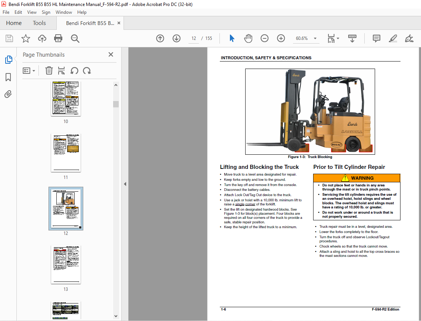421x321 pixels.
Task: Click the thumbnail pane scrollbar handle
Action: [x=116, y=104]
